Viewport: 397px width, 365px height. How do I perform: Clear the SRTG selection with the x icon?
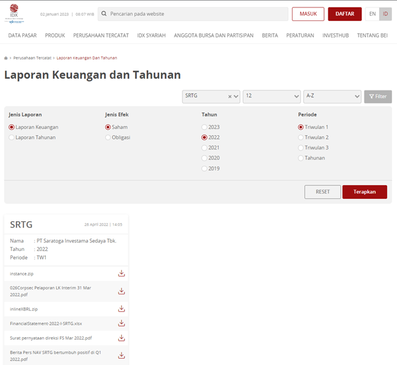click(x=229, y=97)
